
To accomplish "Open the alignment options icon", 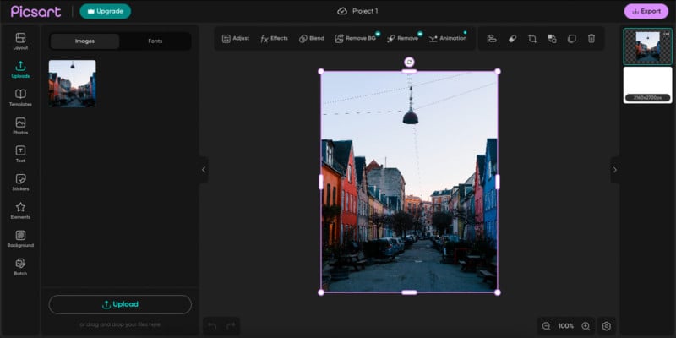I will pos(493,39).
